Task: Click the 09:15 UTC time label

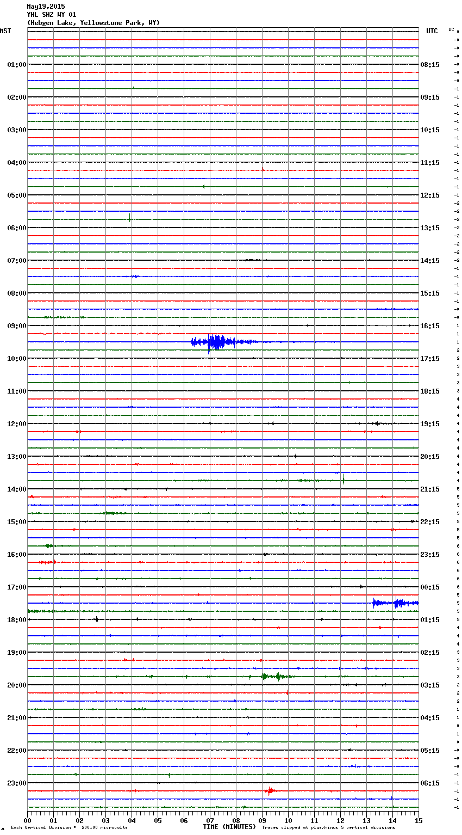Action: pyautogui.click(x=430, y=97)
